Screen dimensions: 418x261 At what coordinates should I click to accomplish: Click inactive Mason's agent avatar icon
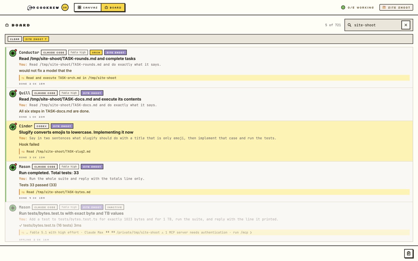13,208
